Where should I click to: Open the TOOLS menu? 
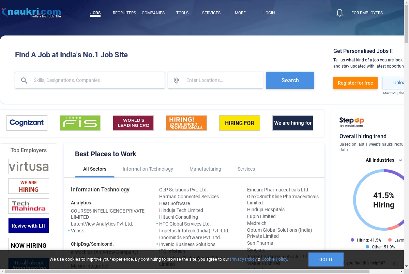point(182,13)
